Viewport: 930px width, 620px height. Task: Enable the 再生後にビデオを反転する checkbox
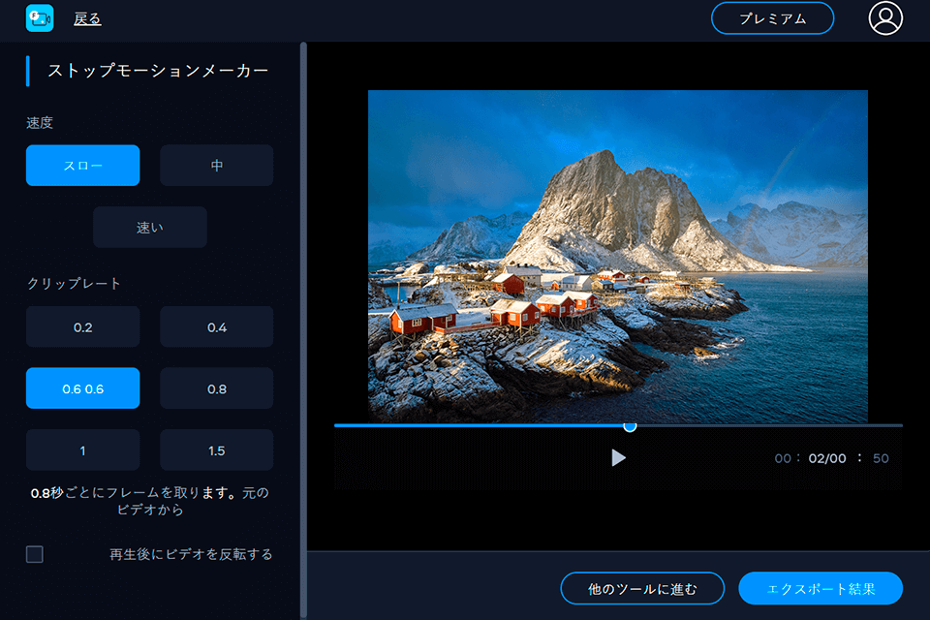click(34, 554)
